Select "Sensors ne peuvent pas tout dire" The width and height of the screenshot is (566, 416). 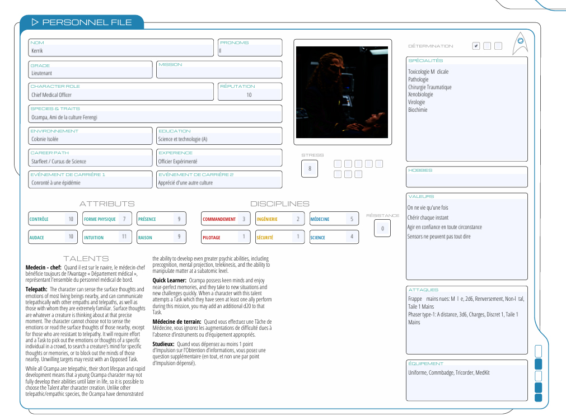coord(439,237)
